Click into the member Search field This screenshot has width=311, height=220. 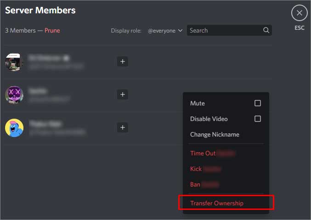[229, 30]
